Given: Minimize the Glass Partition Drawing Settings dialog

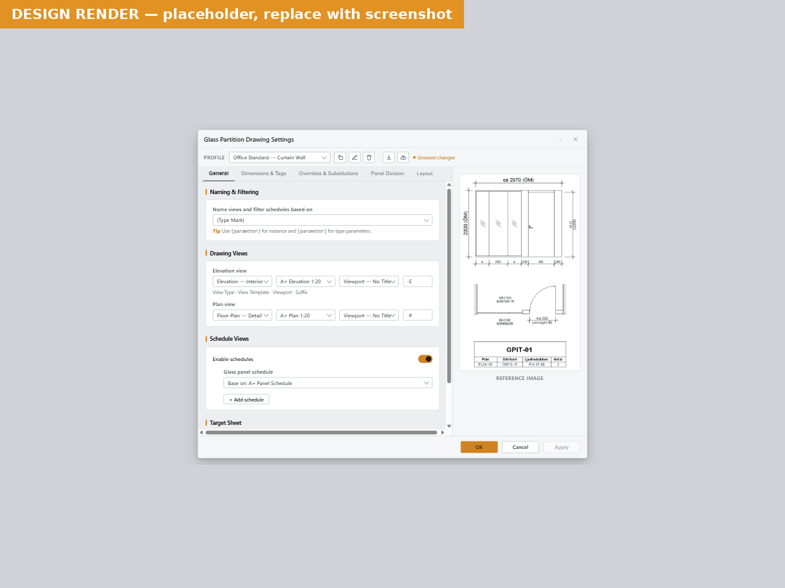Looking at the screenshot, I should pyautogui.click(x=560, y=140).
